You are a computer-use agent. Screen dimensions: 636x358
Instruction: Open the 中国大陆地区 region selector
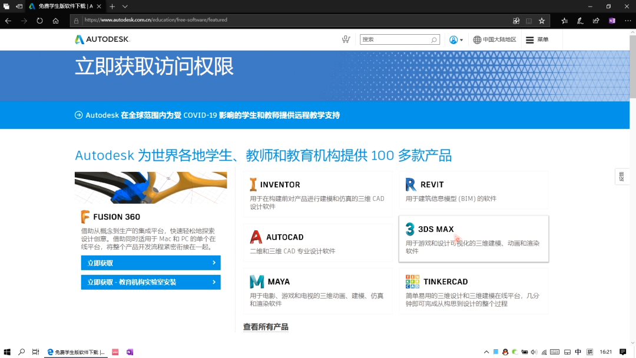click(495, 39)
